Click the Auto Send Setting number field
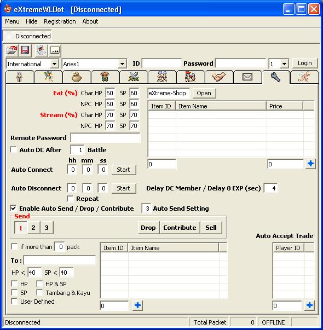This screenshot has height=330, width=323. 146,209
